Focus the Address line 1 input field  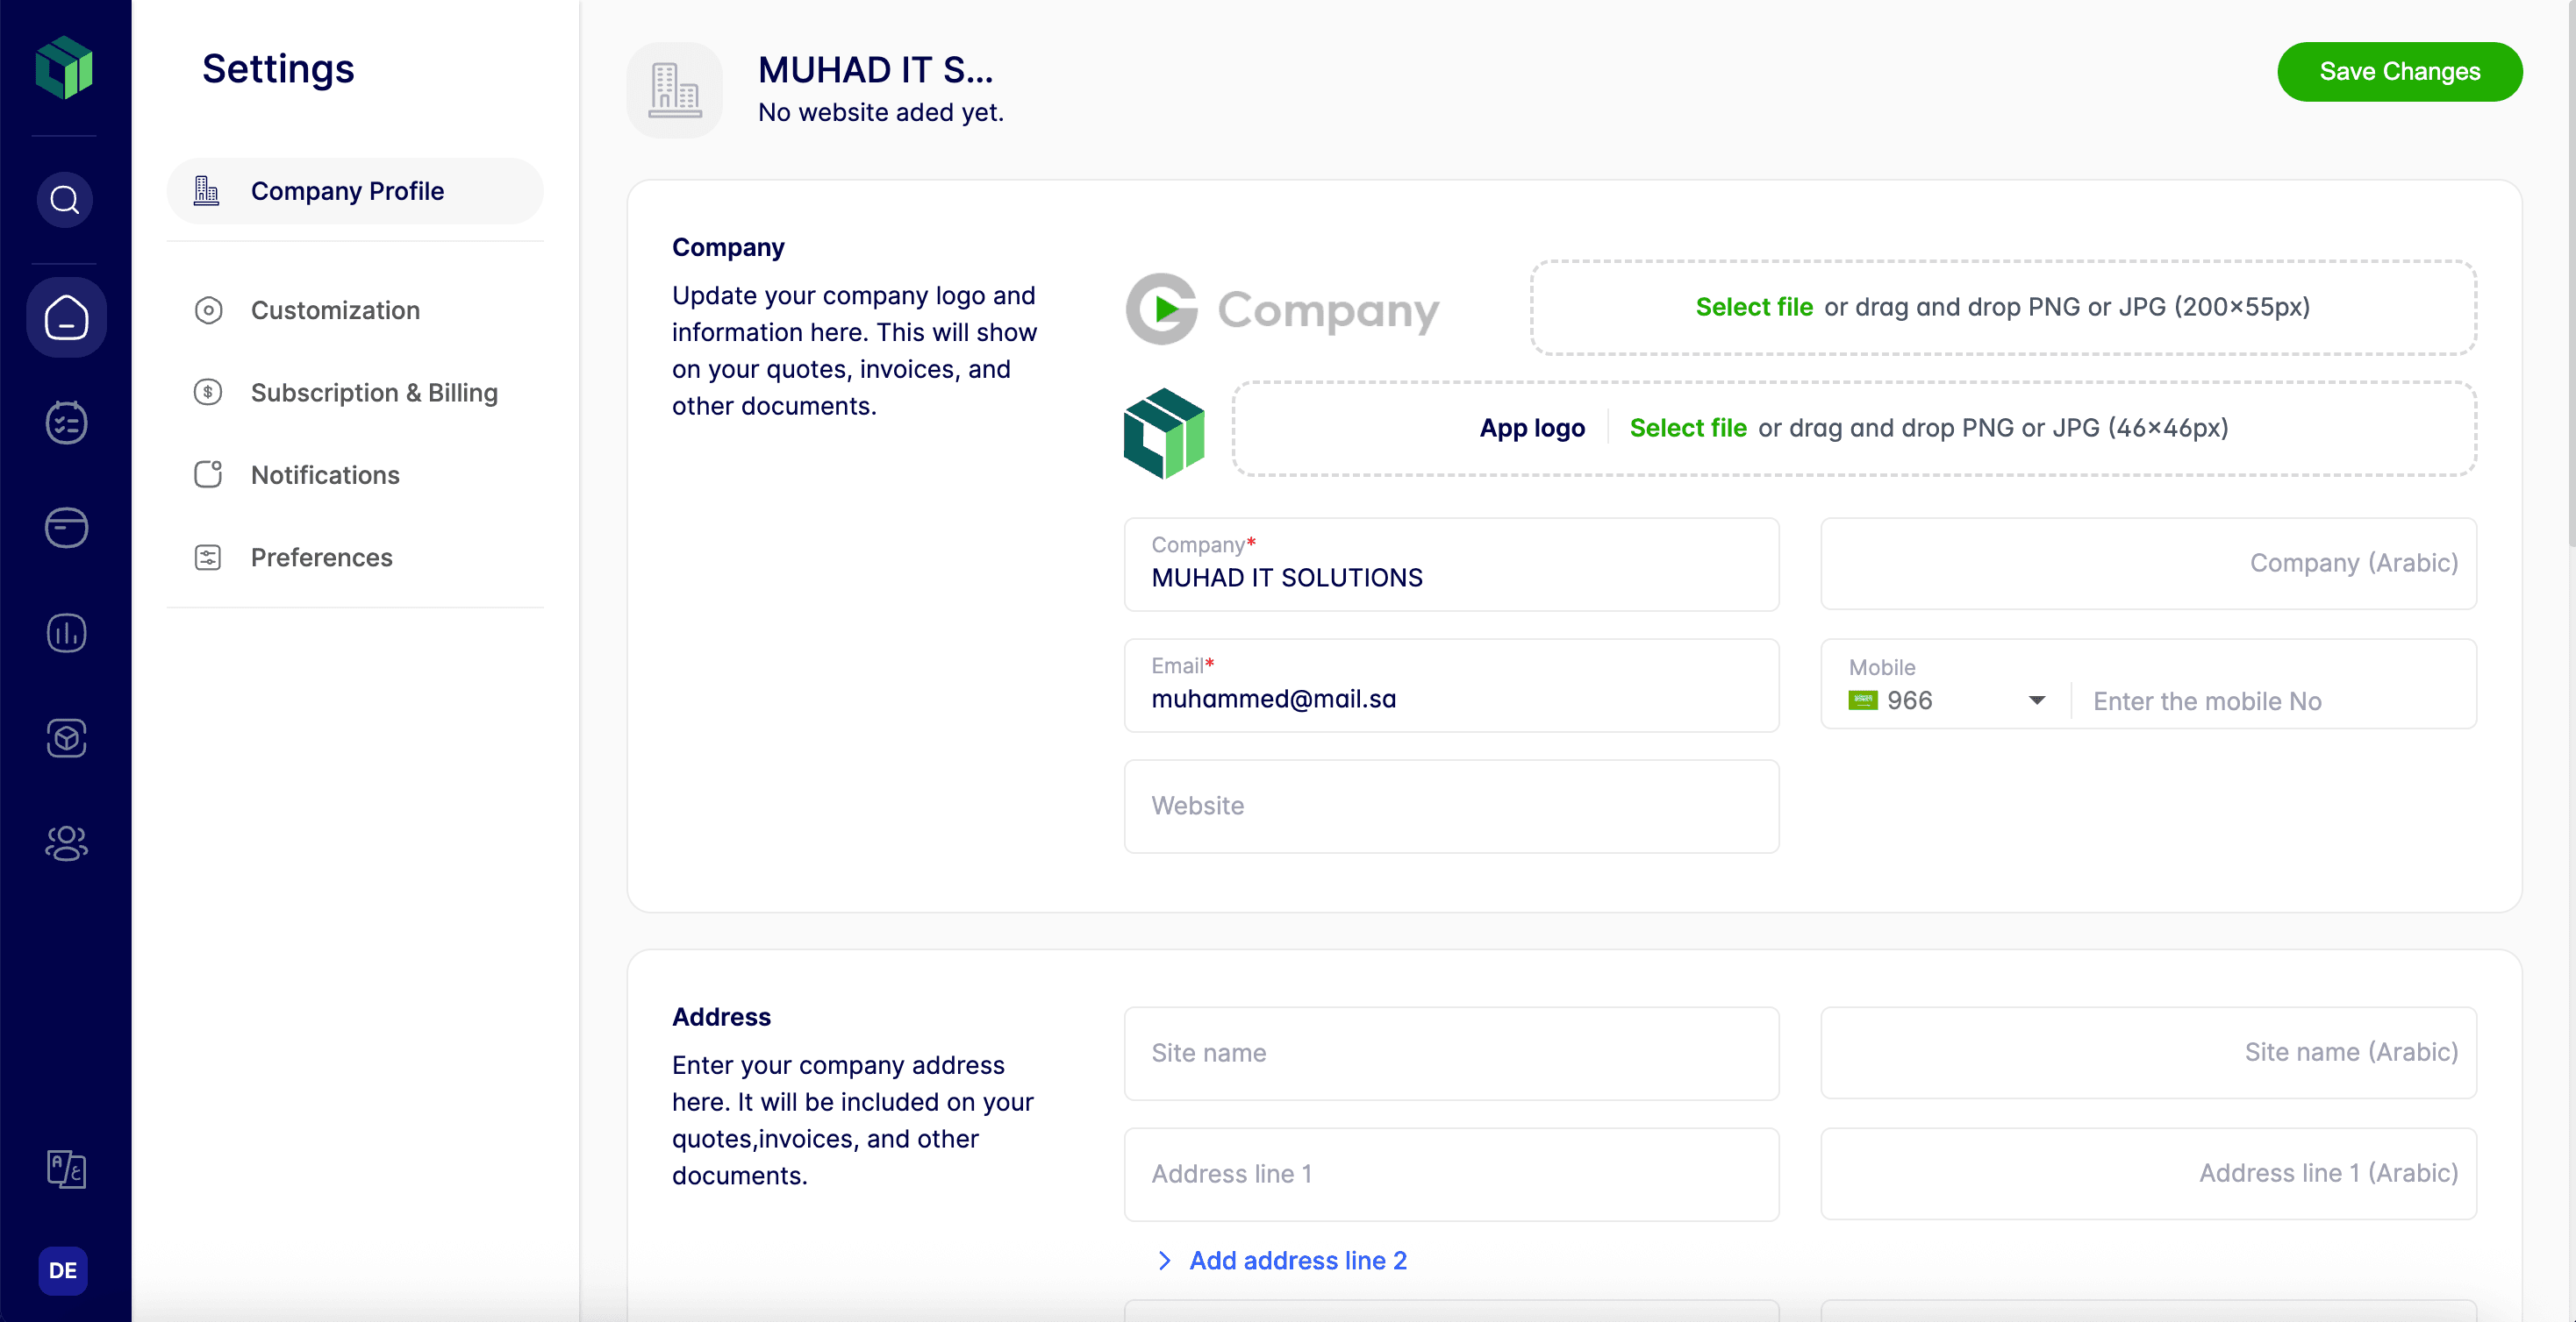pyautogui.click(x=1451, y=1174)
